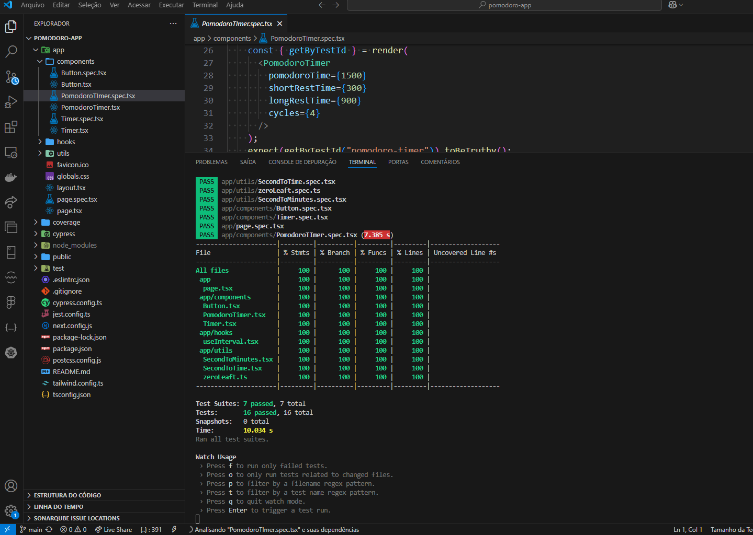Open Run and Debug view
The width and height of the screenshot is (753, 535).
pos(11,102)
